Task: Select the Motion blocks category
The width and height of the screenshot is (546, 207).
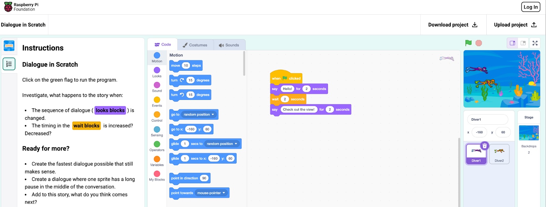Action: pyautogui.click(x=157, y=57)
